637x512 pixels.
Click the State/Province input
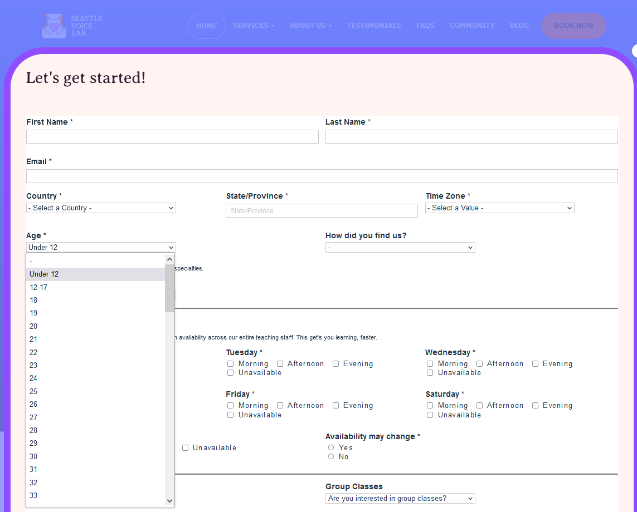[322, 210]
